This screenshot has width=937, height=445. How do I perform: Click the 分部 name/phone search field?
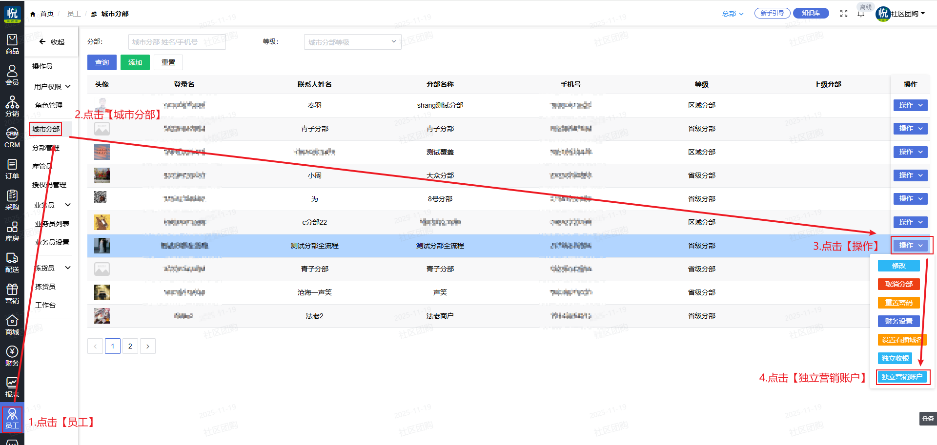[177, 42]
